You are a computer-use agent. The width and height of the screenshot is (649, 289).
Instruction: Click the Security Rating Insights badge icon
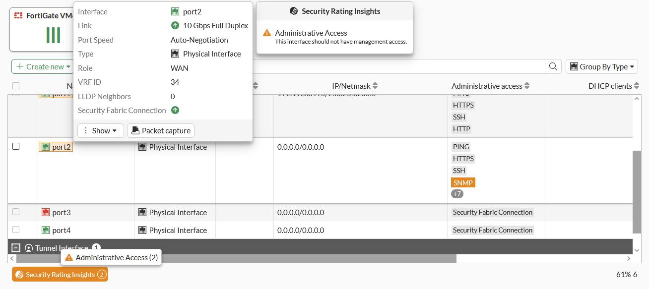(x=19, y=275)
